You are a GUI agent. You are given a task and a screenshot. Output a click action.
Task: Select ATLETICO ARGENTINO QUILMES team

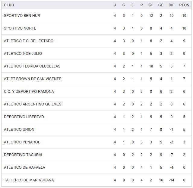pyautogui.click(x=33, y=104)
